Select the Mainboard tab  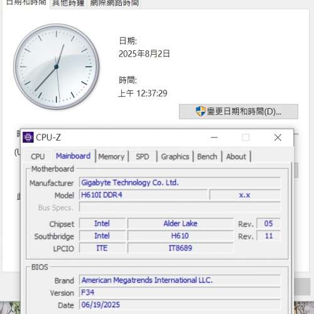click(73, 156)
